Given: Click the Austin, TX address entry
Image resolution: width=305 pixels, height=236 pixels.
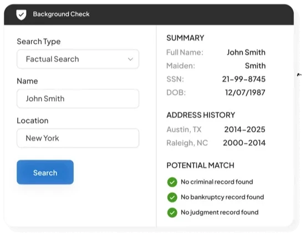Looking at the screenshot, I should click(184, 130).
